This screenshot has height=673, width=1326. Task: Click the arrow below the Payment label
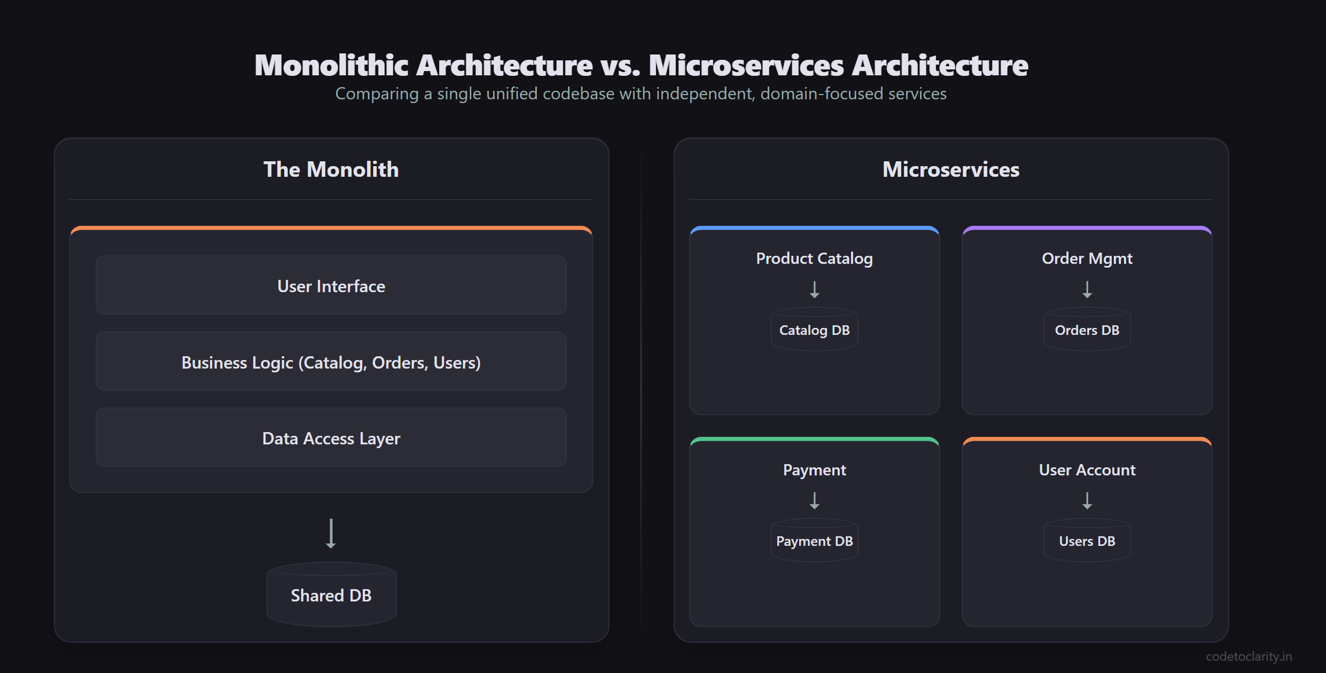pyautogui.click(x=814, y=500)
